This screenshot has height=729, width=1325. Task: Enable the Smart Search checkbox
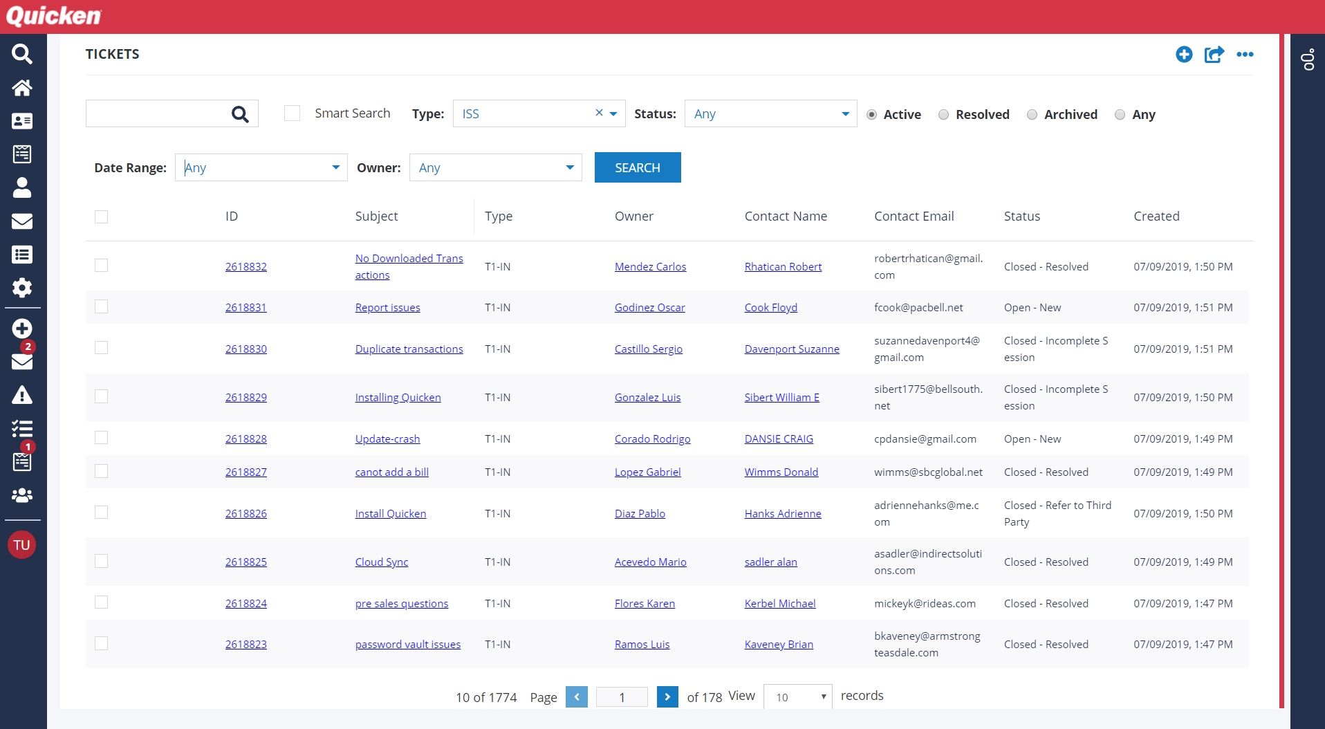tap(293, 113)
